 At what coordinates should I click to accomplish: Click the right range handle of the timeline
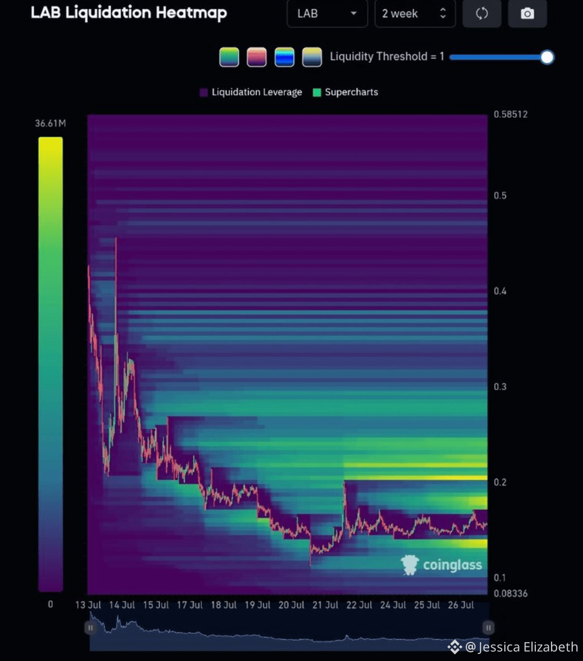coord(488,628)
